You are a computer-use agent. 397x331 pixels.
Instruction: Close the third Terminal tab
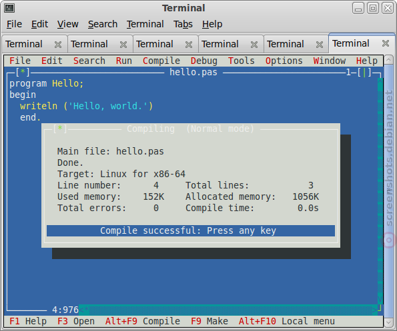click(x=189, y=45)
